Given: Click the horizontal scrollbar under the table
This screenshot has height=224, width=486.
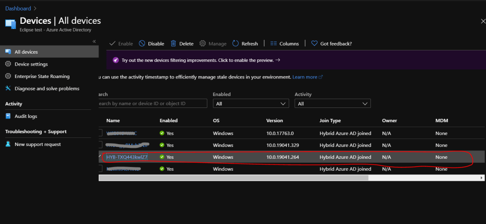Looking at the screenshot, I should [233, 178].
